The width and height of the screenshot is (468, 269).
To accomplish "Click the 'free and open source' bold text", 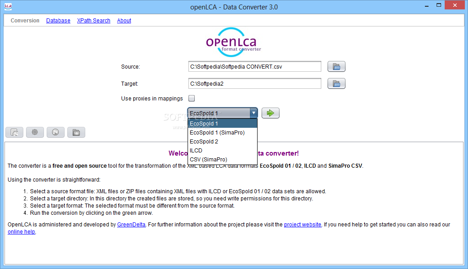I will pos(79,166).
